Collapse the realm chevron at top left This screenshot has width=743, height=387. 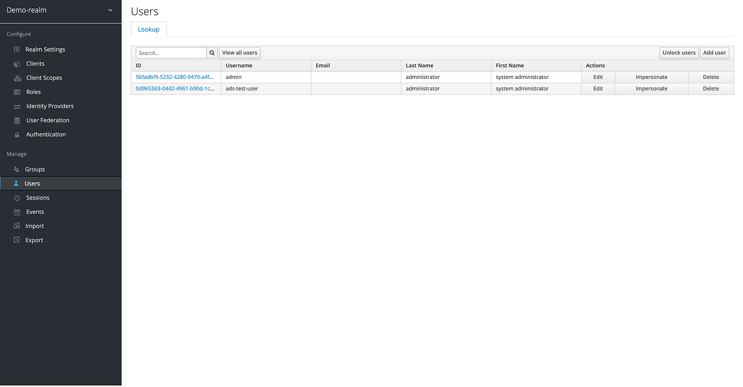tap(110, 10)
